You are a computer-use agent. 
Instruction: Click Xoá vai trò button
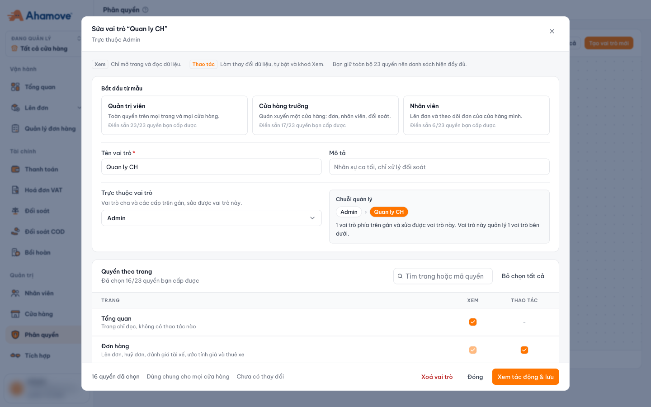point(437,377)
